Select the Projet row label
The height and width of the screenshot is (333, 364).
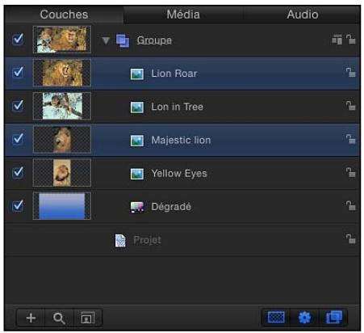point(147,240)
